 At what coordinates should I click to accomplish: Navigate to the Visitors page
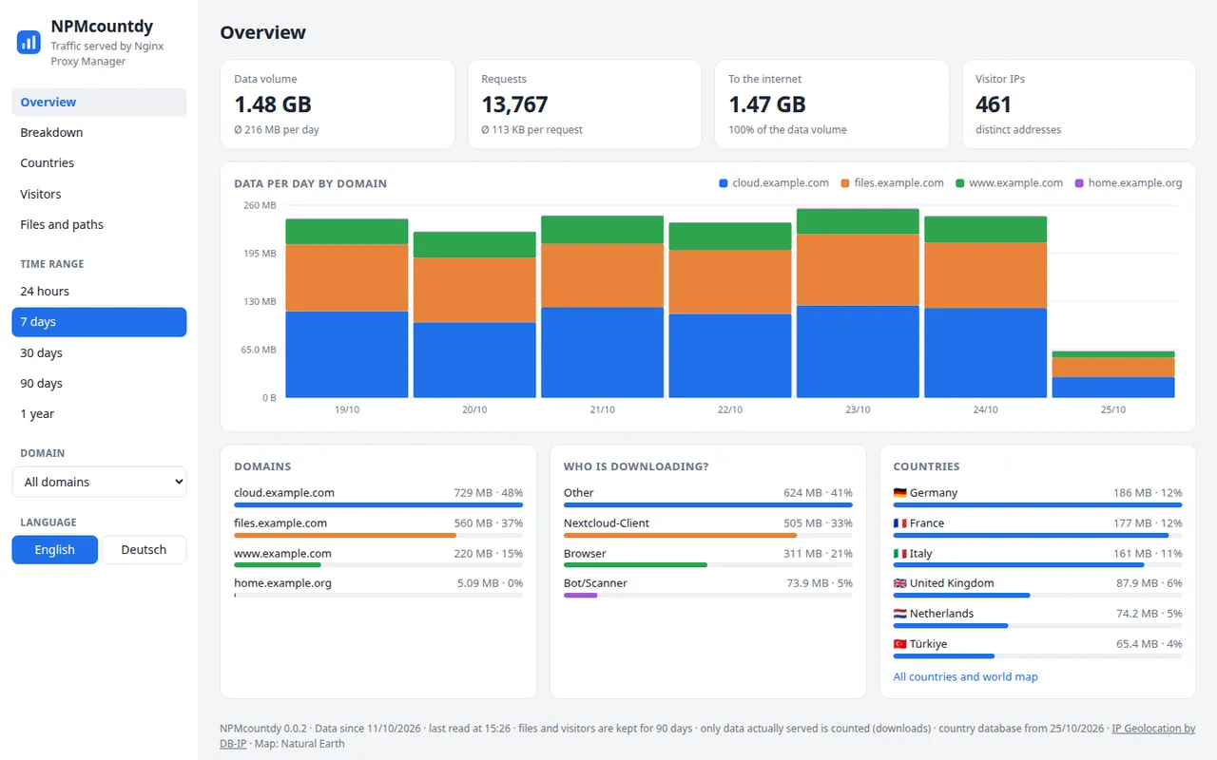[x=99, y=194]
